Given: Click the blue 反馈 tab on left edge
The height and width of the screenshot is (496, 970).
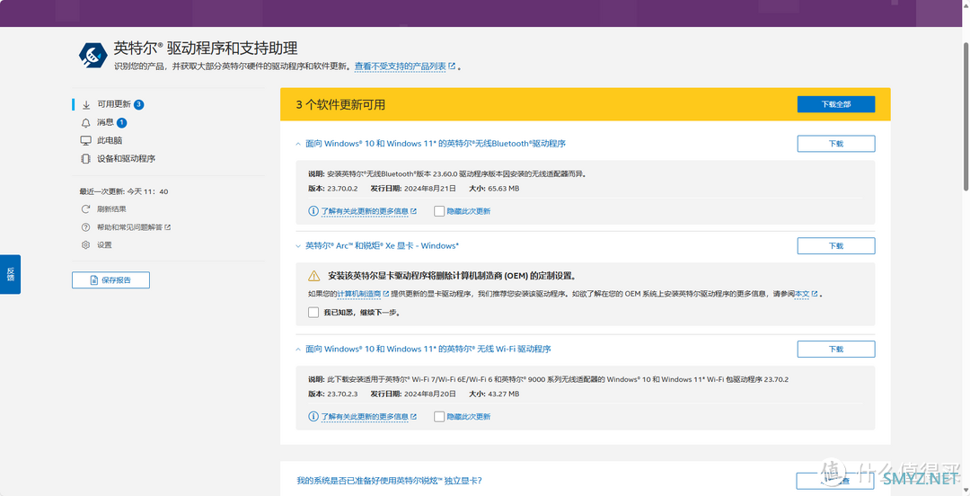Looking at the screenshot, I should click(x=10, y=274).
